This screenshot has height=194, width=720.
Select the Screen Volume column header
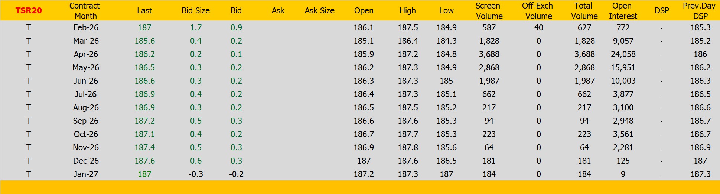tap(489, 11)
